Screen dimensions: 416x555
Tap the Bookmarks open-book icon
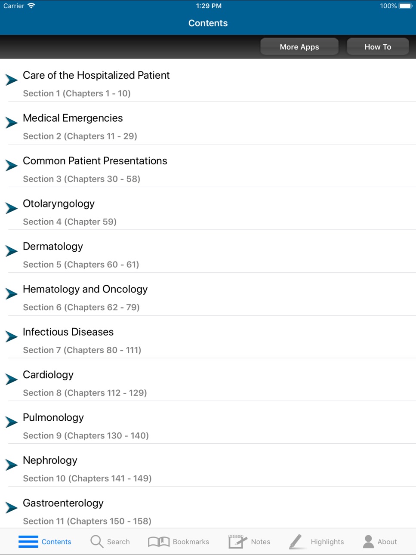click(159, 542)
